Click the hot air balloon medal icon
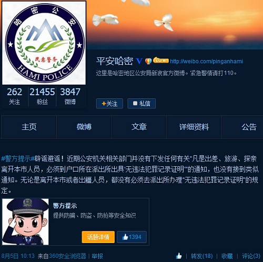The width and height of the screenshot is (263, 262). tap(148, 61)
